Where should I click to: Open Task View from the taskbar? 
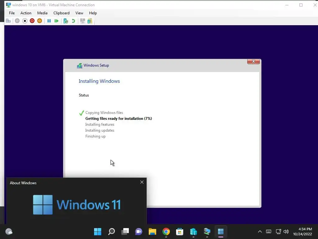tap(125, 232)
